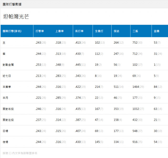Select the 對戰金鶯 row label
The image size is (168, 158).
click(8, 65)
